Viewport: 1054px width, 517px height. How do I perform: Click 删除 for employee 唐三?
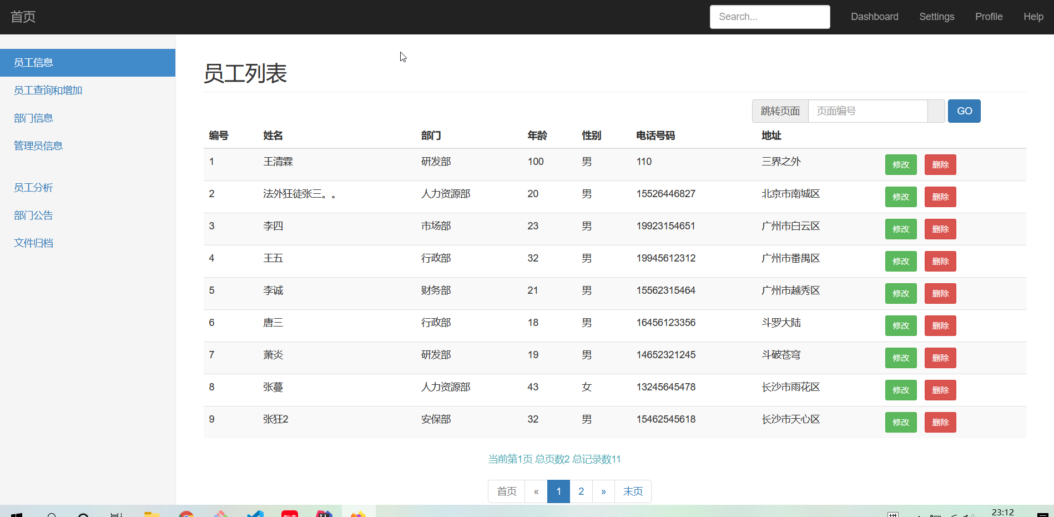[940, 326]
